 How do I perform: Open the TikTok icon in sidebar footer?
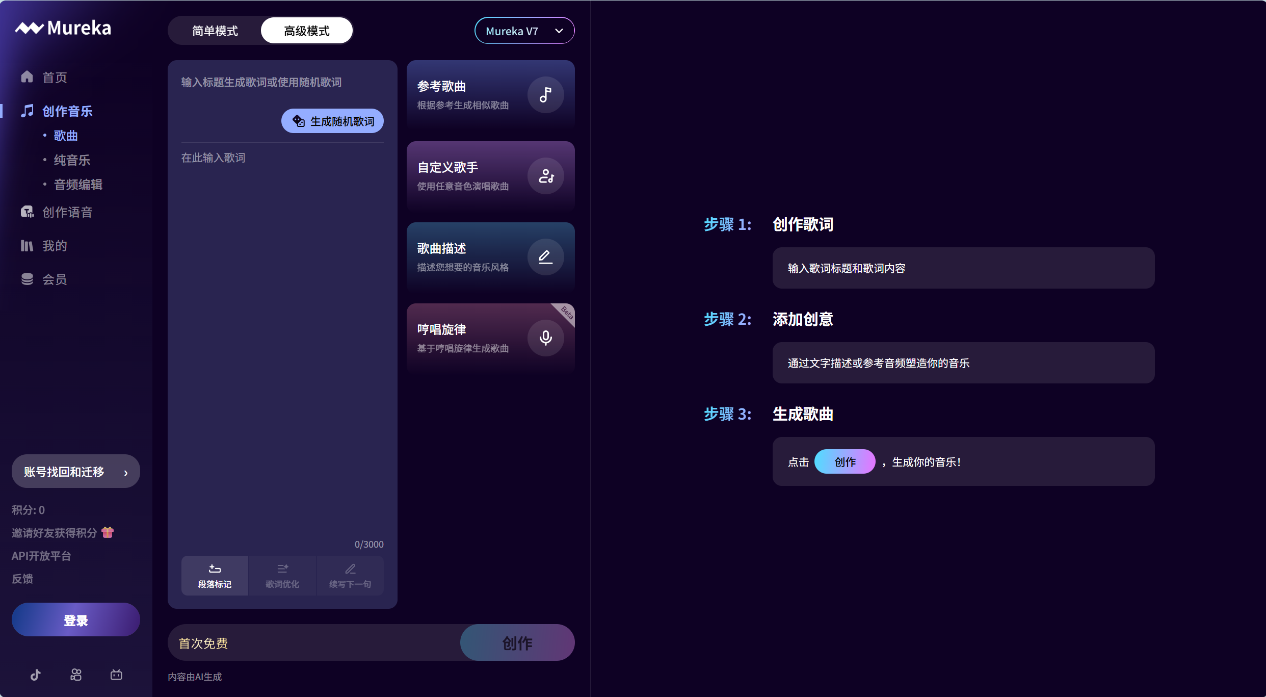click(35, 675)
